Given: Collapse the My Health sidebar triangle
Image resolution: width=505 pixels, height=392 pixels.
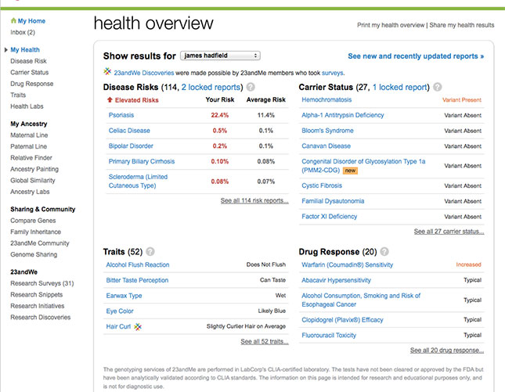Looking at the screenshot, I should (x=6, y=50).
